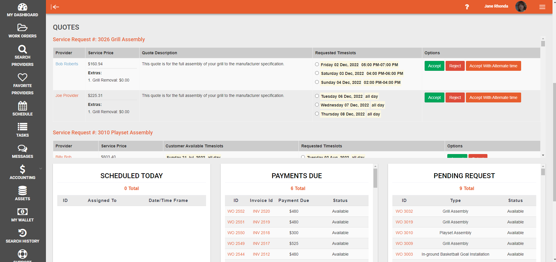
Task: Reject Joe Provider's quote
Action: (x=455, y=97)
